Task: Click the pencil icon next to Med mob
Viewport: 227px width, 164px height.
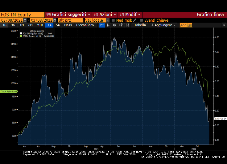Action: (135, 20)
